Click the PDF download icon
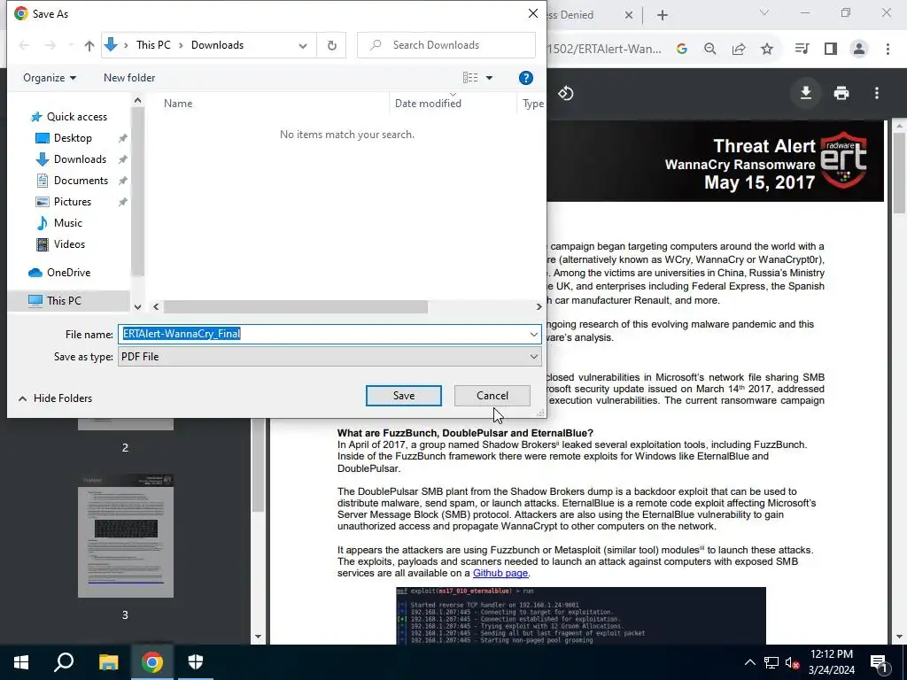Screen dimensions: 907x680 pos(805,93)
